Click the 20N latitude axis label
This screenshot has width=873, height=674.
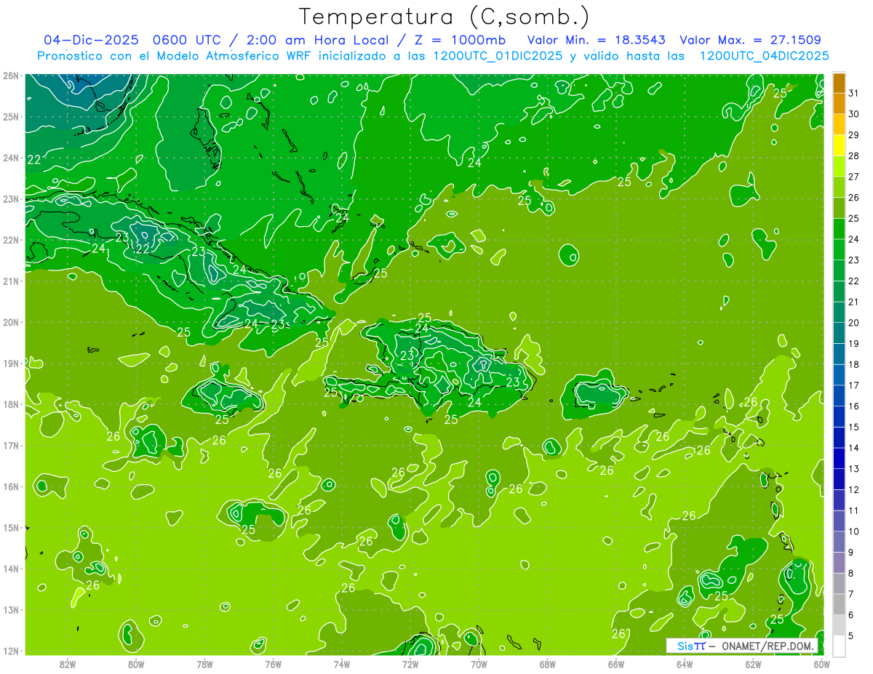click(11, 322)
